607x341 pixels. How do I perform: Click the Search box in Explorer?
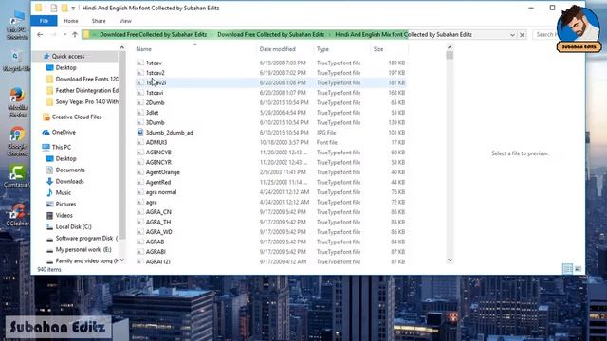(544, 35)
